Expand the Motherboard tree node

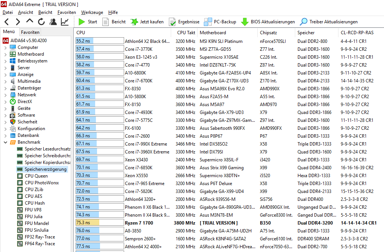(x=5, y=55)
